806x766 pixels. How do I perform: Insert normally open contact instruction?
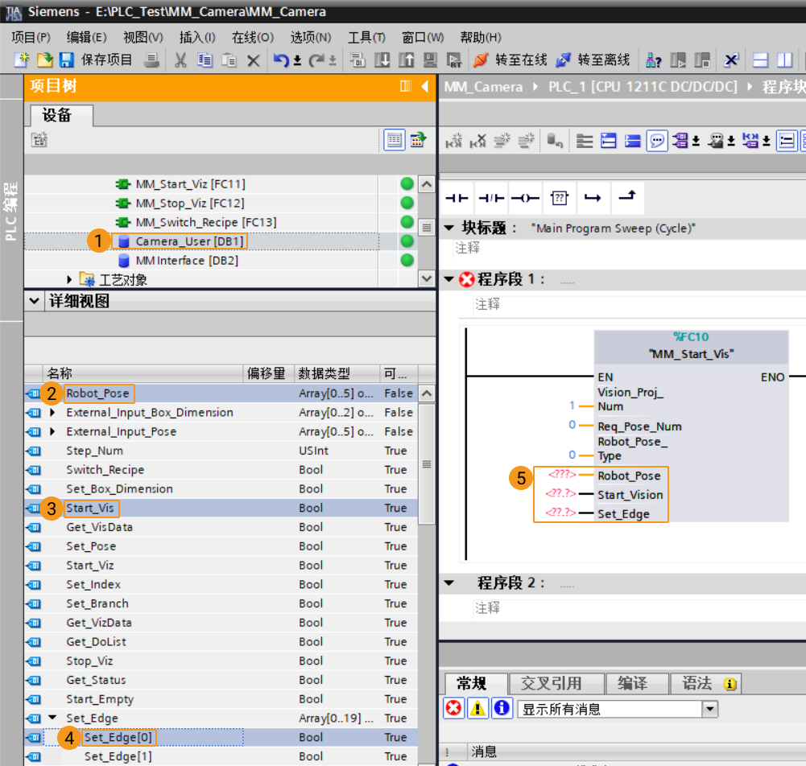pyautogui.click(x=457, y=198)
